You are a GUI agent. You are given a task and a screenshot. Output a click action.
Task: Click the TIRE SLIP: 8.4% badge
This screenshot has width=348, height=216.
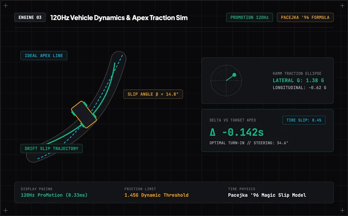[304, 120]
